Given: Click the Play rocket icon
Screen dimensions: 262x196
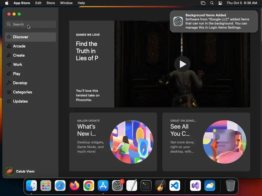Looking at the screenshot, I should [9, 74].
